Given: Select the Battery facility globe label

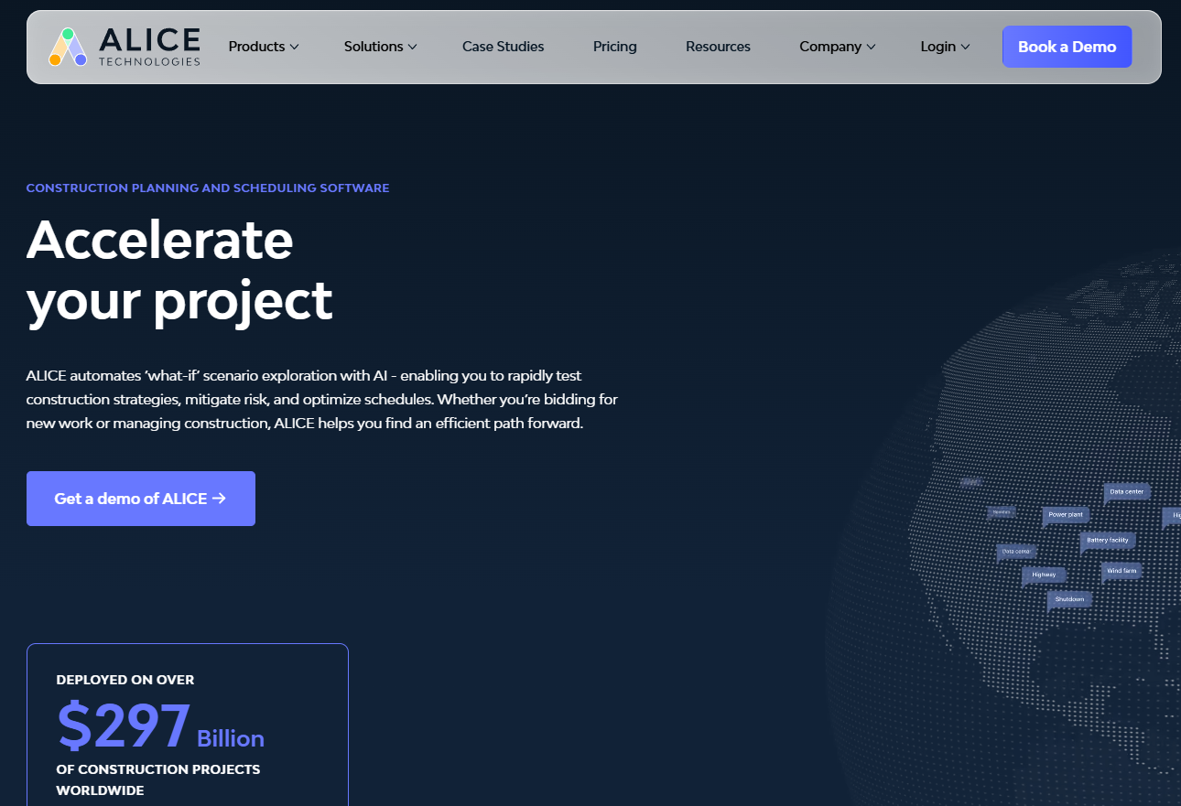Looking at the screenshot, I should [x=1108, y=541].
